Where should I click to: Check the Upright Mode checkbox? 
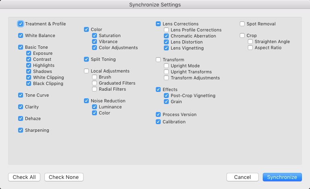pyautogui.click(x=166, y=66)
